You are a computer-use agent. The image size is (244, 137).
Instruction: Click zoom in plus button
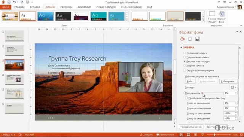[230, 135]
